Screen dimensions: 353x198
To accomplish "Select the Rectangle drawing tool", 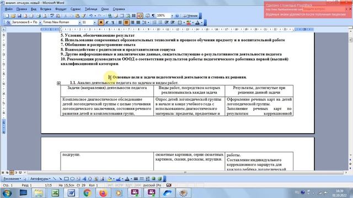I will coord(66,179).
